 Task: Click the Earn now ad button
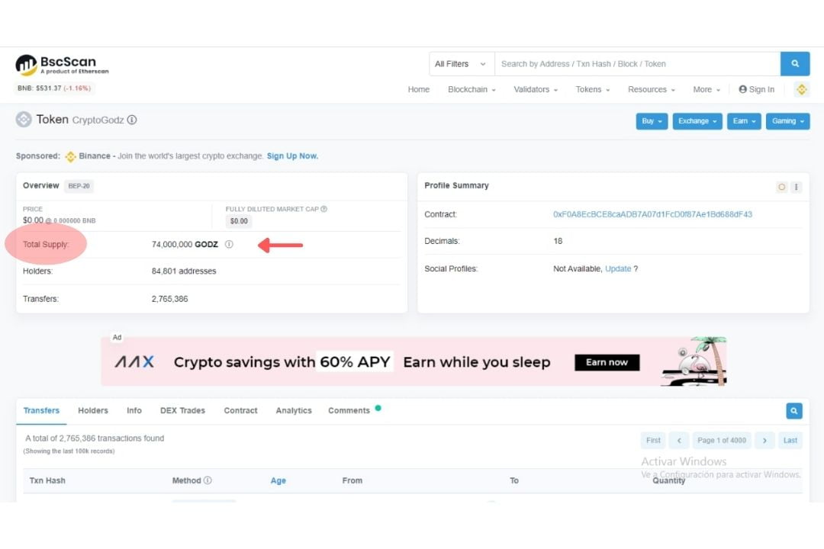pos(607,362)
